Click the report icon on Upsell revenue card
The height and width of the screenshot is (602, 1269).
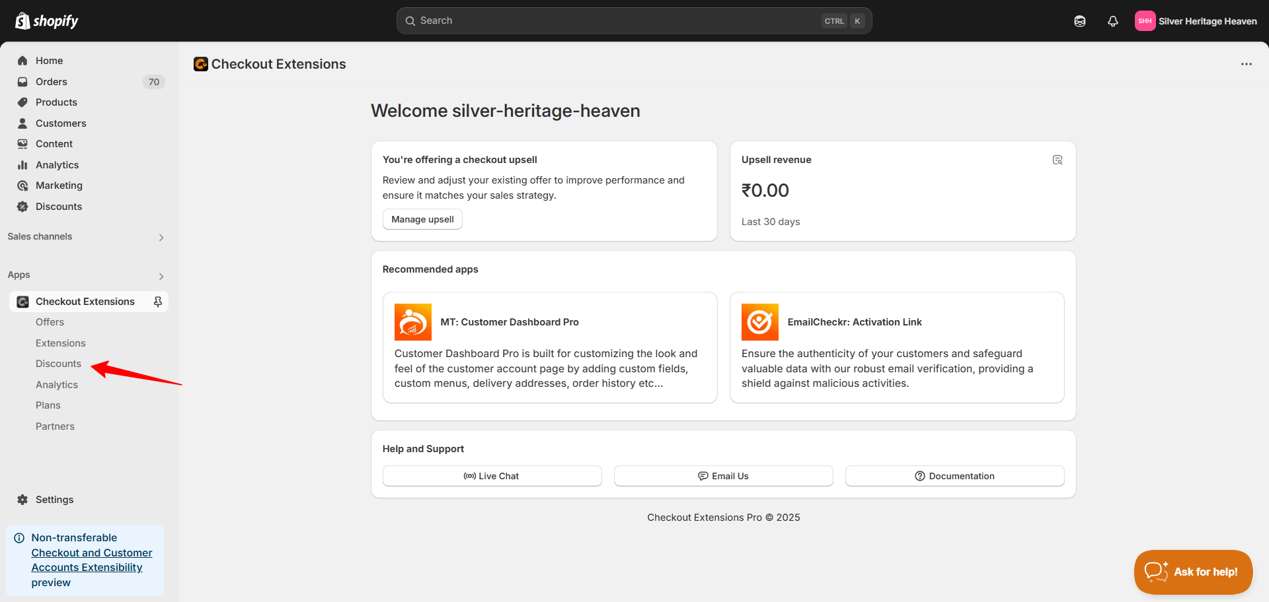click(x=1057, y=160)
